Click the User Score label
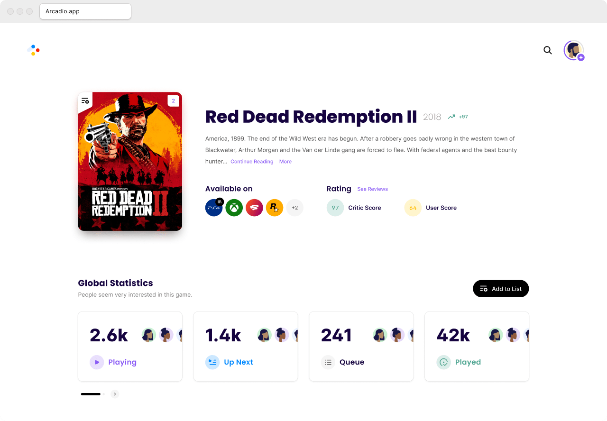 [x=441, y=208]
